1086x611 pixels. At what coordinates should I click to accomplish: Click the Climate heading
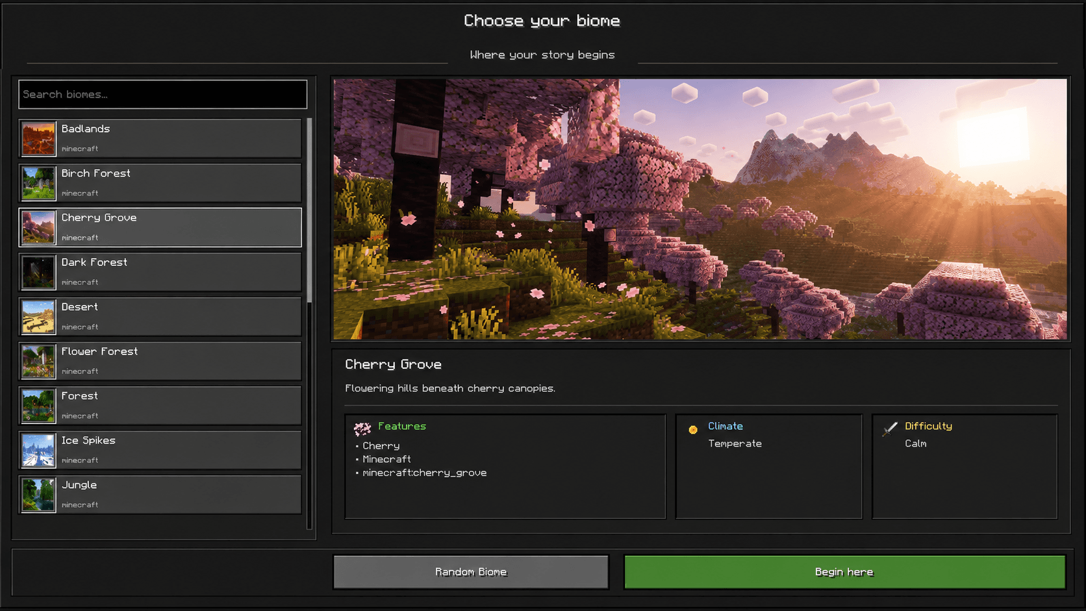[x=726, y=426]
